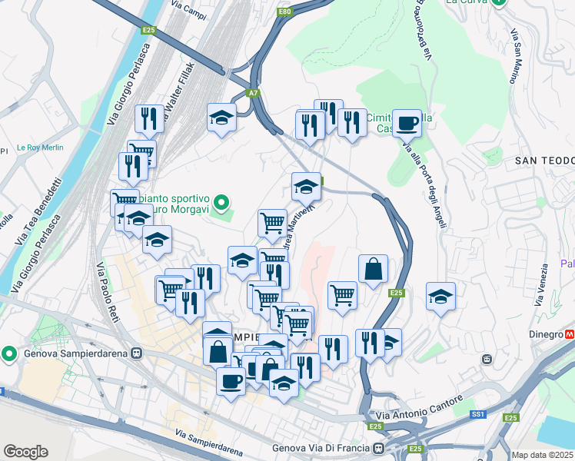
Task: Open the shopping cart marker on Via Andrea Martinetti
Action: (272, 226)
